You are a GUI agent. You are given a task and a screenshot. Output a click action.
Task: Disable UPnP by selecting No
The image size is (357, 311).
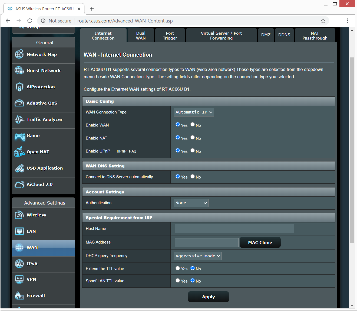click(x=193, y=151)
